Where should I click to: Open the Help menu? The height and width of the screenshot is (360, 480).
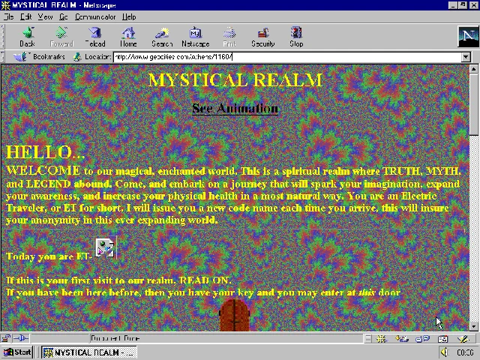tap(129, 16)
